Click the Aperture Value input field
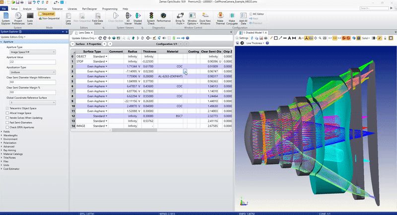The width and height of the screenshot is (397, 215). 32,62
